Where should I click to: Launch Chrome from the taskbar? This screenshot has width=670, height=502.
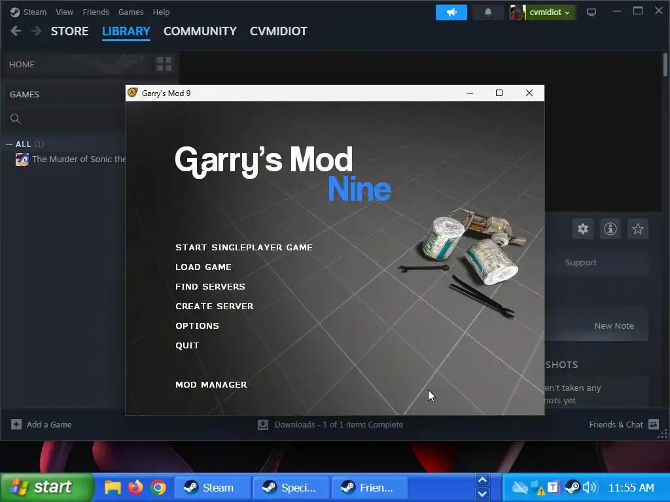coord(158,487)
